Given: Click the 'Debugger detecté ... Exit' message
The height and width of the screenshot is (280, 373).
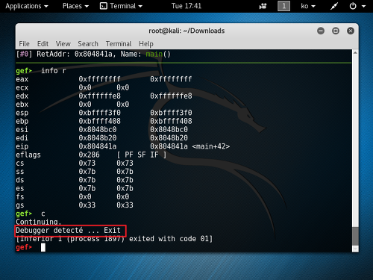Looking at the screenshot, I should [68, 230].
